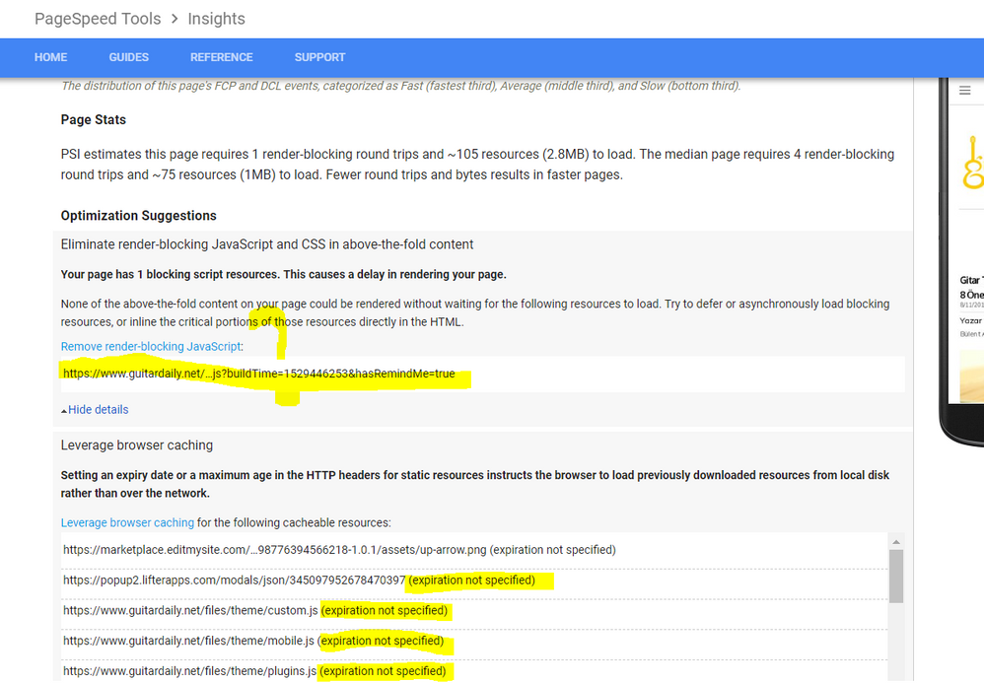Image resolution: width=984 pixels, height=683 pixels.
Task: Switch to the REFERENCE tab
Action: tap(221, 57)
